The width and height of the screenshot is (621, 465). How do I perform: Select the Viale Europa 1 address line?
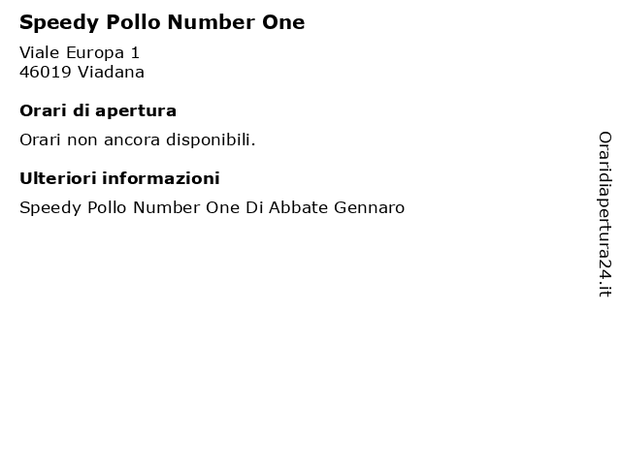[x=80, y=52]
